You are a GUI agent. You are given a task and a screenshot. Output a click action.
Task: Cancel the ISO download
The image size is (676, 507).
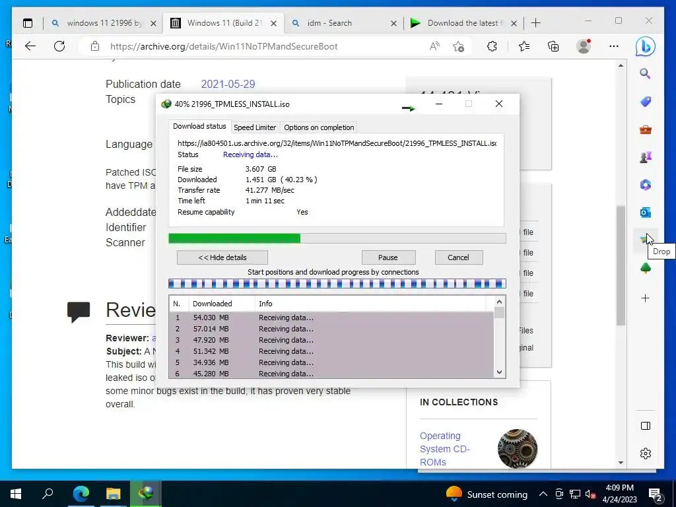(x=458, y=257)
